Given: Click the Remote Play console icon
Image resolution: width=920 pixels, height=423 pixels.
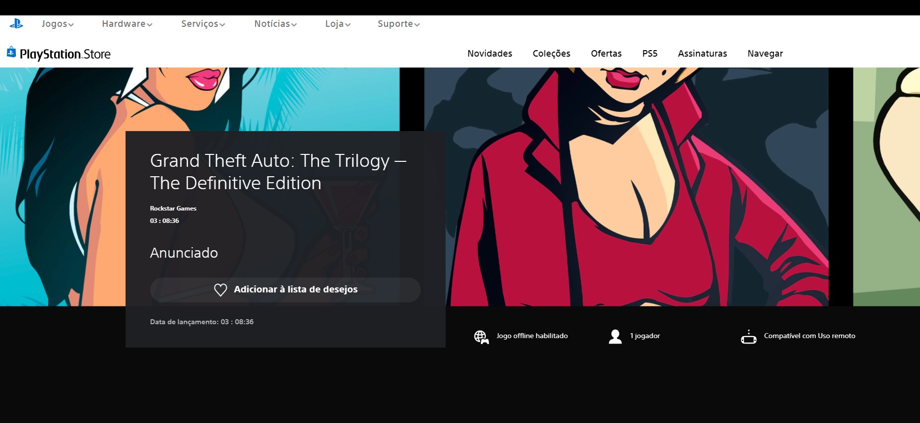Looking at the screenshot, I should (x=749, y=337).
